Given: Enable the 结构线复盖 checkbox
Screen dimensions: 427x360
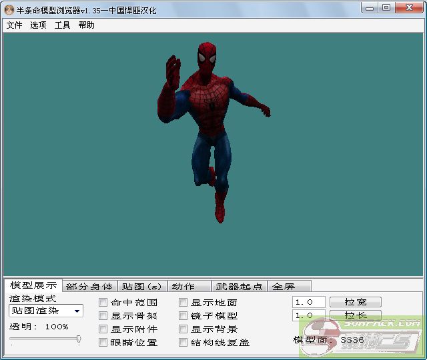Looking at the screenshot, I should [183, 343].
